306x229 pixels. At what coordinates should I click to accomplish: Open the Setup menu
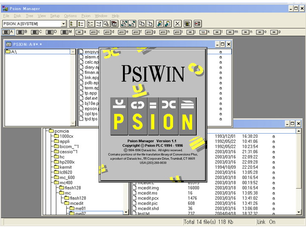pos(55,16)
